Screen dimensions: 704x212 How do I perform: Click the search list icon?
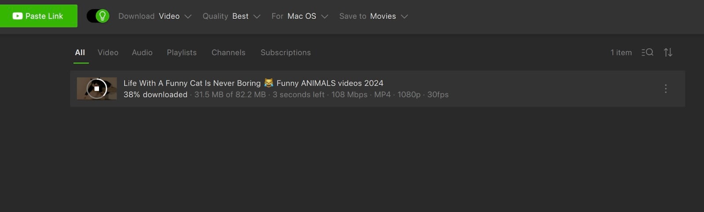point(647,52)
